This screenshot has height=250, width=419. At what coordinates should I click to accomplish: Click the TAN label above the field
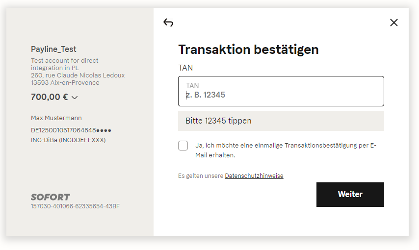(185, 68)
